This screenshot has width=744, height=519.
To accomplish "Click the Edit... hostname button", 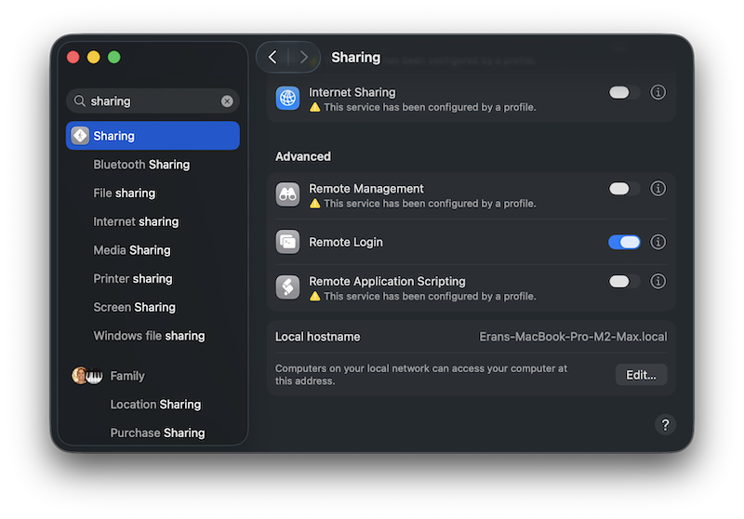I will [x=641, y=375].
